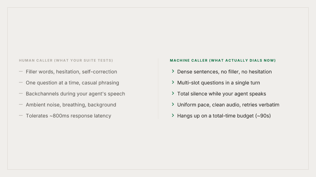The height and width of the screenshot is (177, 316).
Task: Click text 'One question at a time, casual phrasing'
Action: point(72,83)
